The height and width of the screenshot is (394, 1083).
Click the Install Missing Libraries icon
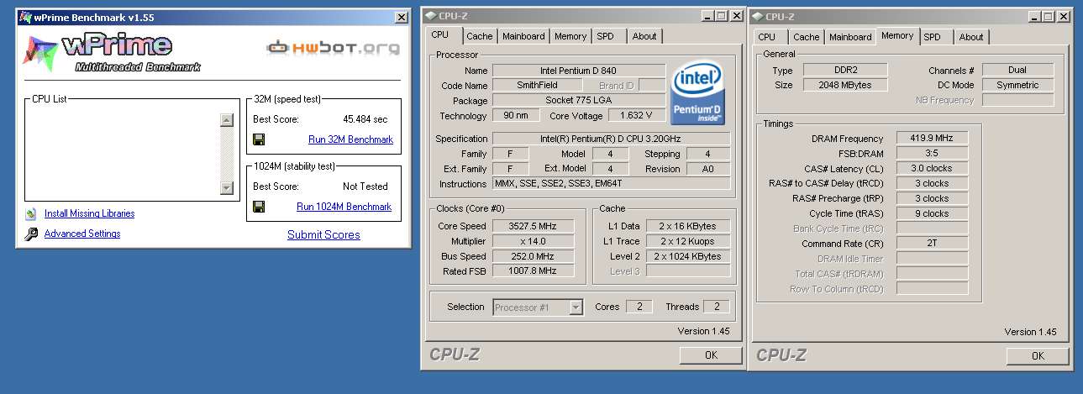pyautogui.click(x=31, y=214)
